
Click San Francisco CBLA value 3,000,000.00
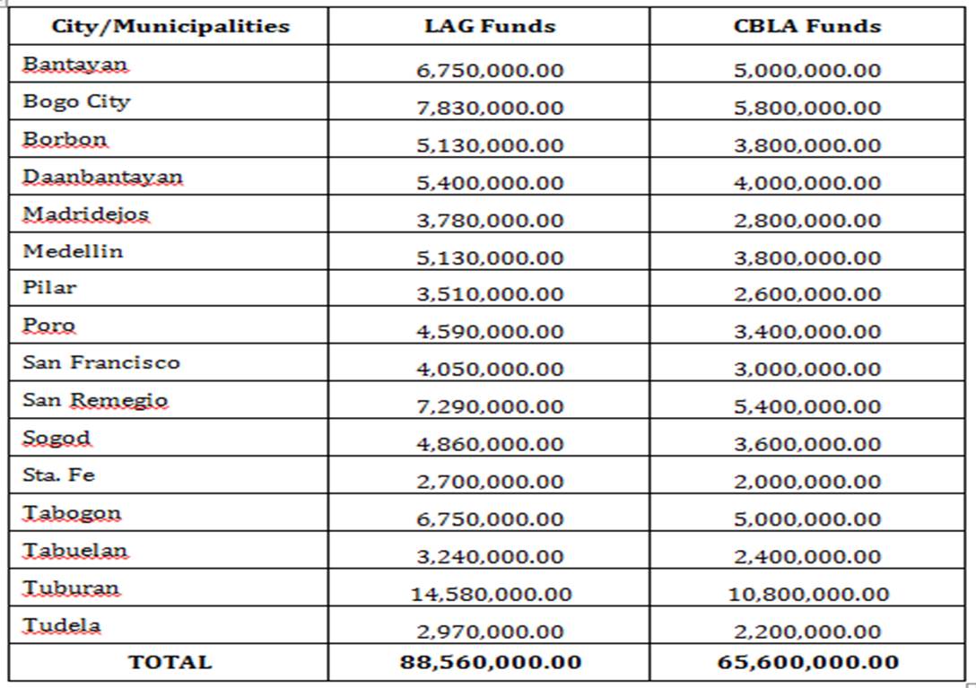(x=807, y=369)
